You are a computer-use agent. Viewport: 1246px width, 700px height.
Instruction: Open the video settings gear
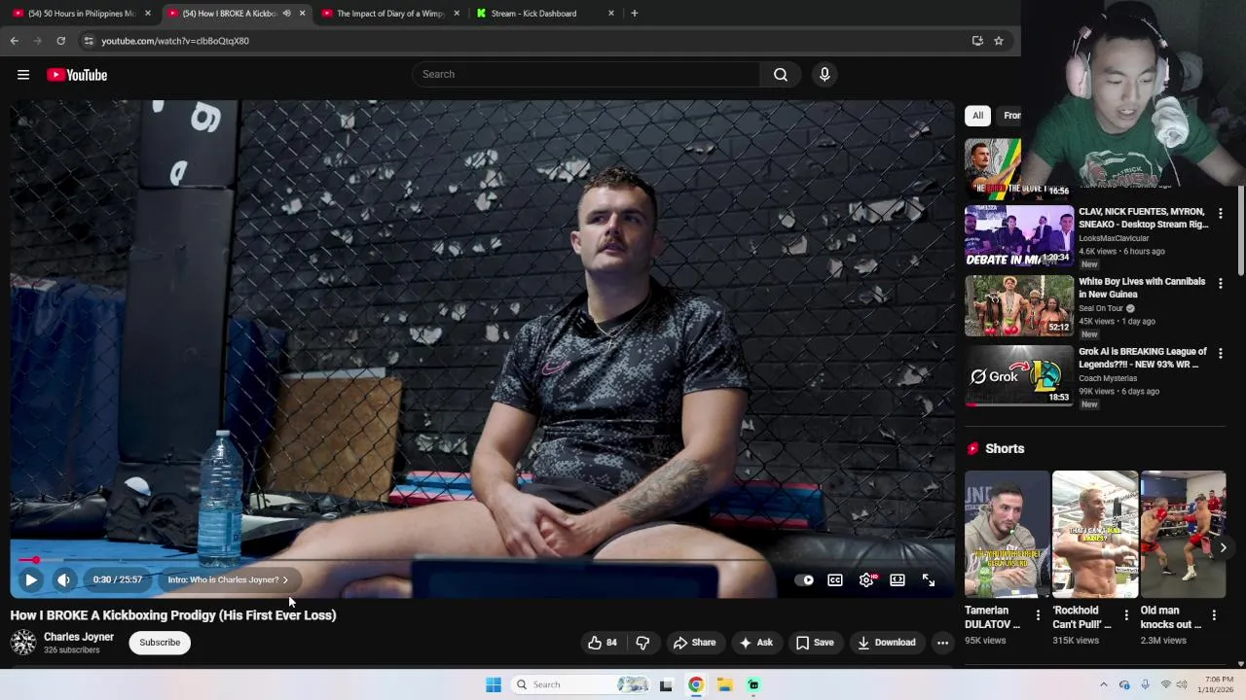(866, 579)
